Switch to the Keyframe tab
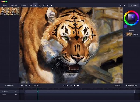 pos(14,5)
